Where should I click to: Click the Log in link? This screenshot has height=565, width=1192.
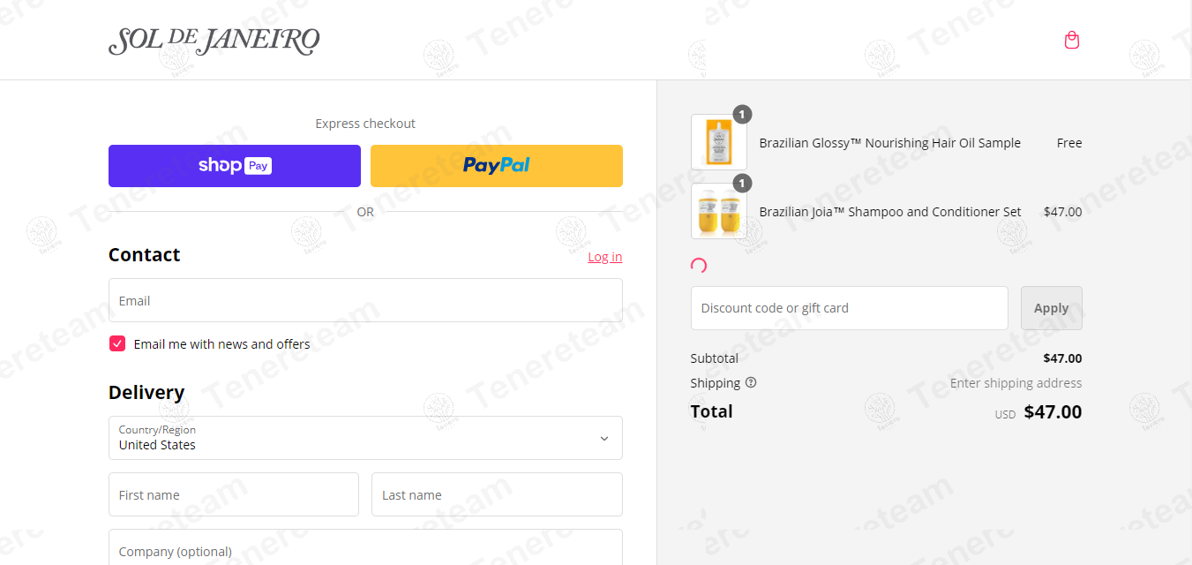tap(604, 257)
